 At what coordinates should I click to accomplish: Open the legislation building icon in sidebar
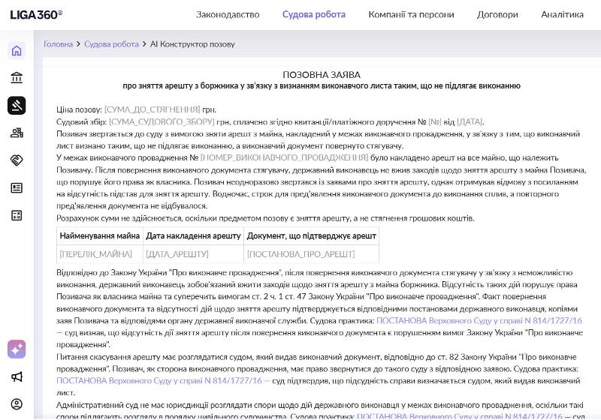pyautogui.click(x=17, y=78)
